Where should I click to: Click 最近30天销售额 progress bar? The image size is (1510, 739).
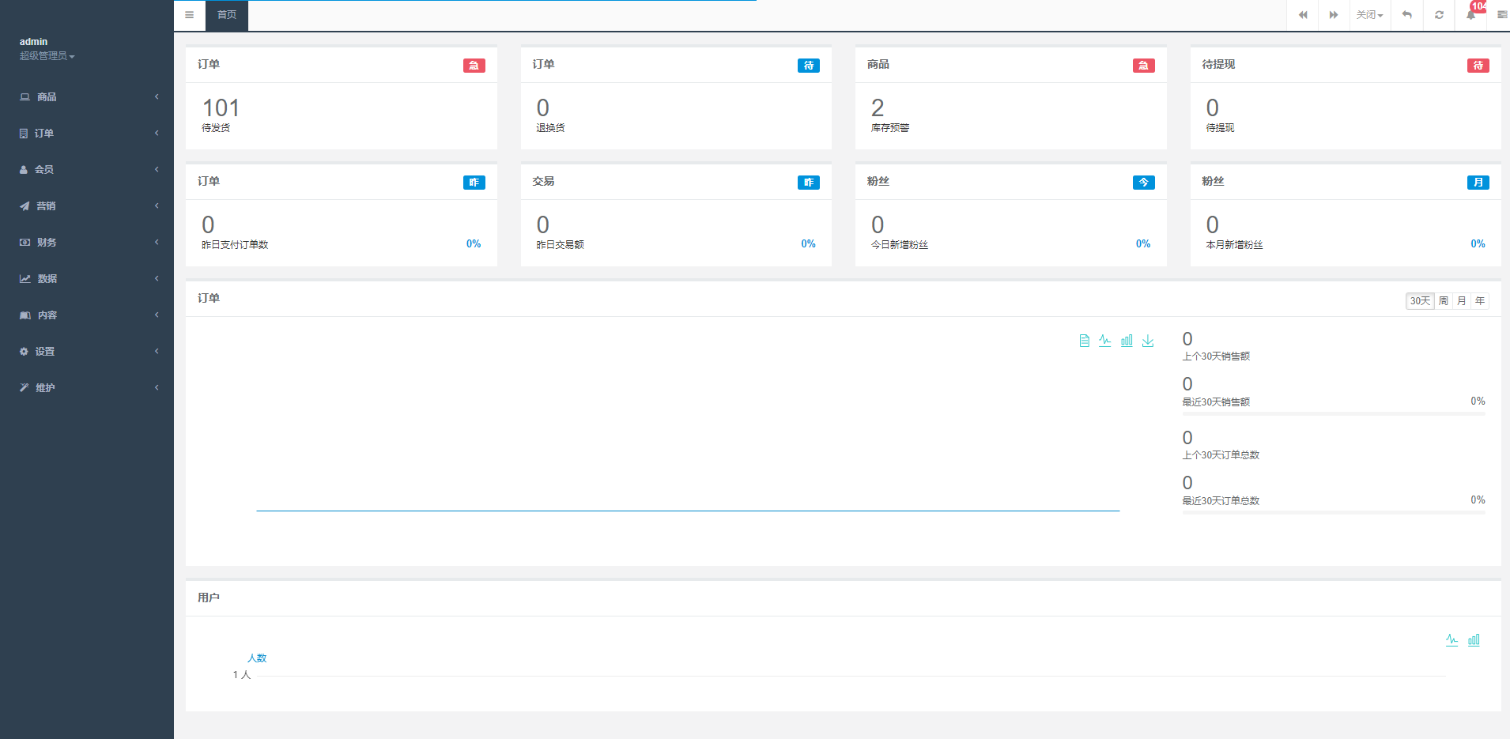(1334, 413)
